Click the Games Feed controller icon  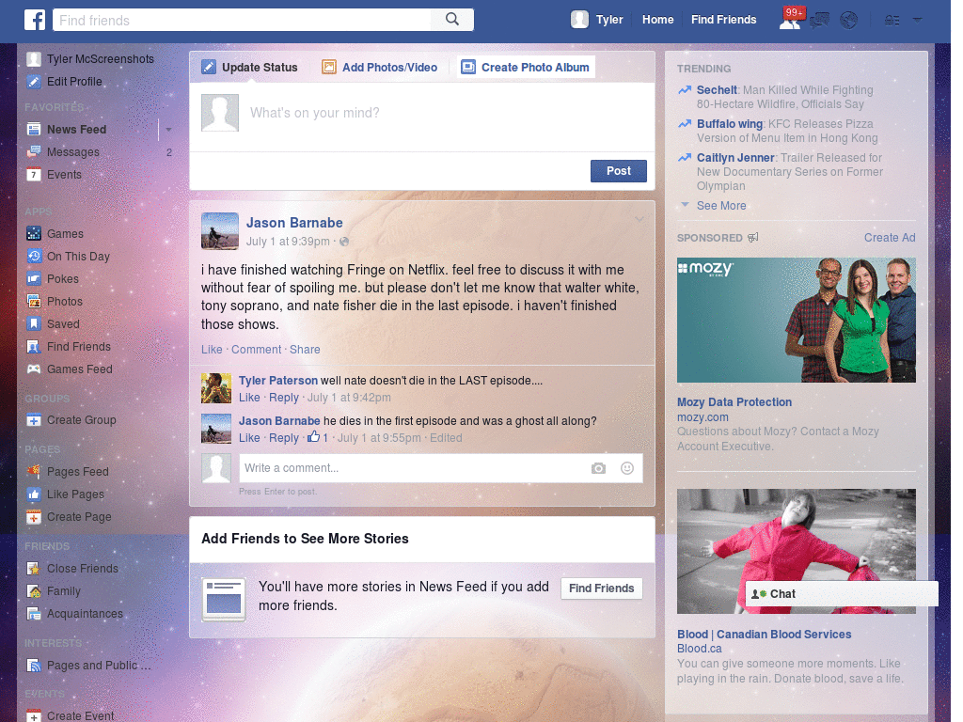pos(35,369)
